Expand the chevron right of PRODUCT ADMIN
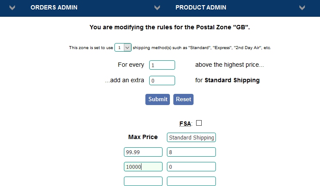 pyautogui.click(x=302, y=8)
